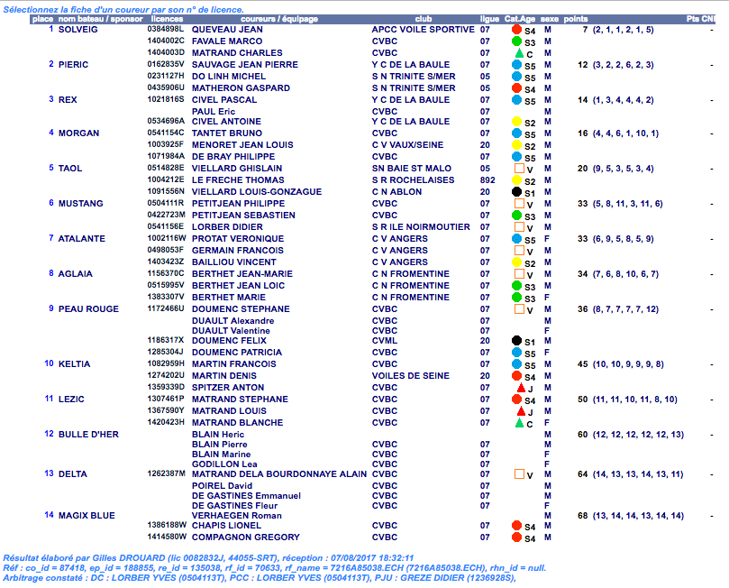Click red triangle J icon for SPITZER ANTON
Image resolution: width=729 pixels, height=588 pixels.
point(518,389)
